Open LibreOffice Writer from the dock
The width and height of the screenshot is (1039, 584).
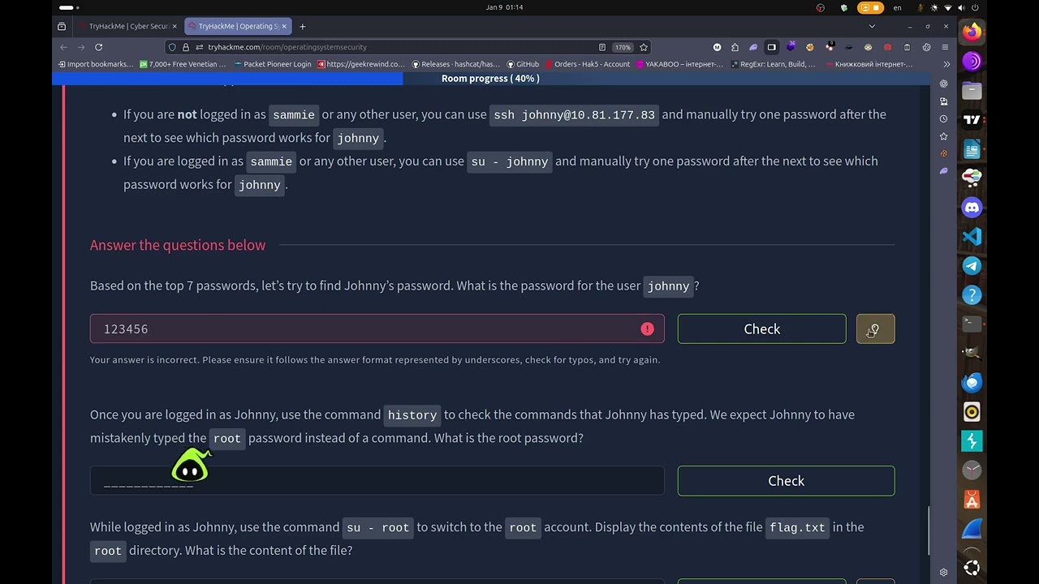pos(972,149)
